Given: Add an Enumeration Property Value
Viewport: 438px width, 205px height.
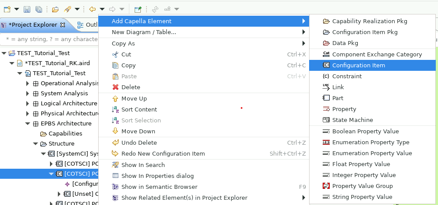Looking at the screenshot, I should (372, 153).
